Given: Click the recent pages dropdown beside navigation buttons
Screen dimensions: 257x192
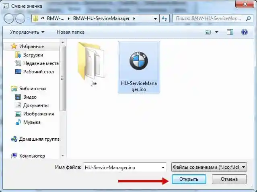Looking at the screenshot, I should (28, 18).
